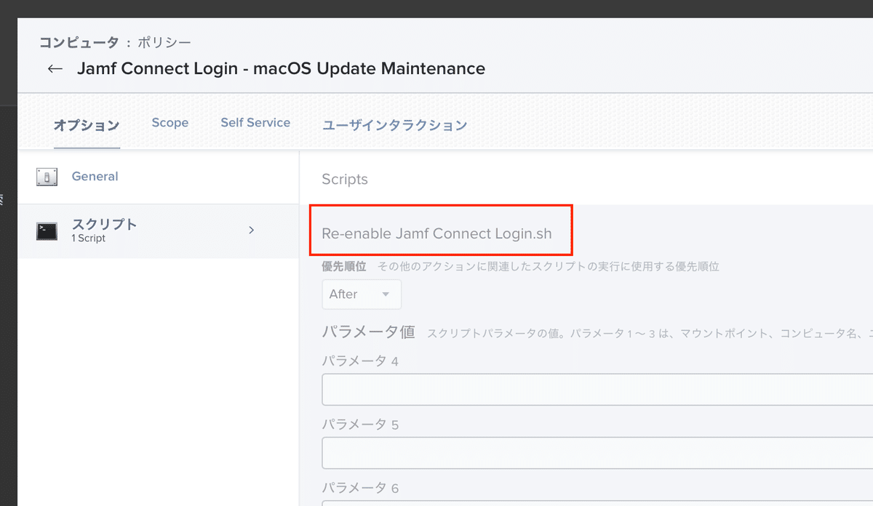Click Re-enable Jamf Connect Login.sh script name
873x506 pixels.
click(436, 234)
